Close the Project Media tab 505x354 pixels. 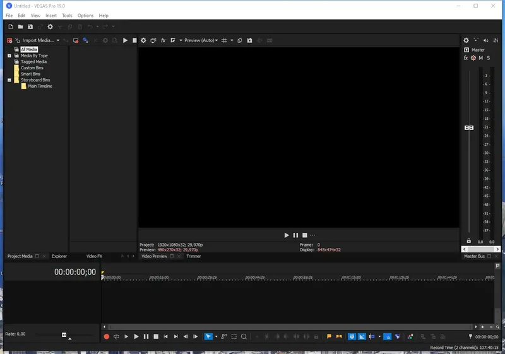44,256
